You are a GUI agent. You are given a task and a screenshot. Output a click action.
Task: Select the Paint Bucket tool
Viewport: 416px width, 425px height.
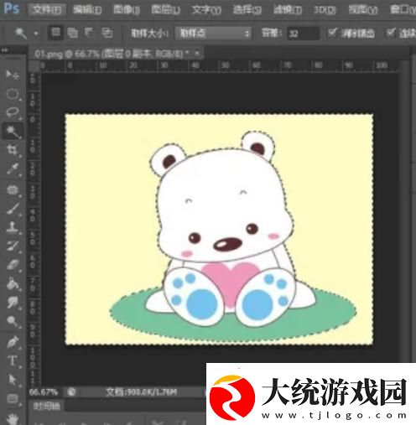[13, 283]
